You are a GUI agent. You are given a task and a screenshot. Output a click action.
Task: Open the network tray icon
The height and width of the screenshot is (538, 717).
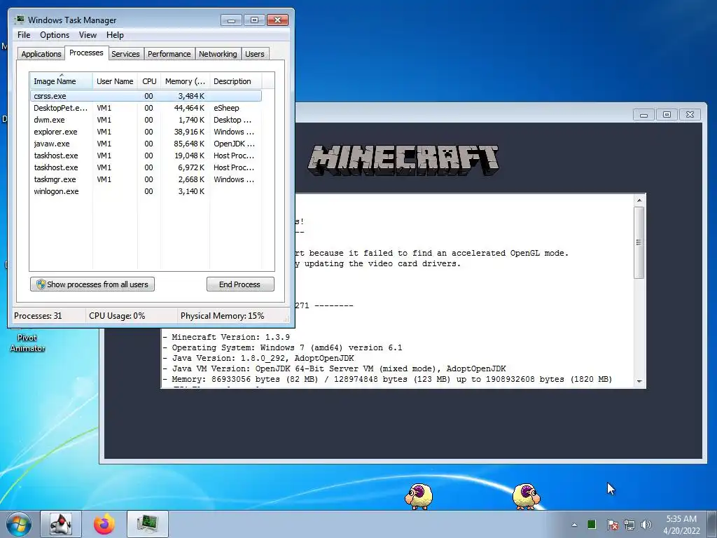pyautogui.click(x=629, y=525)
